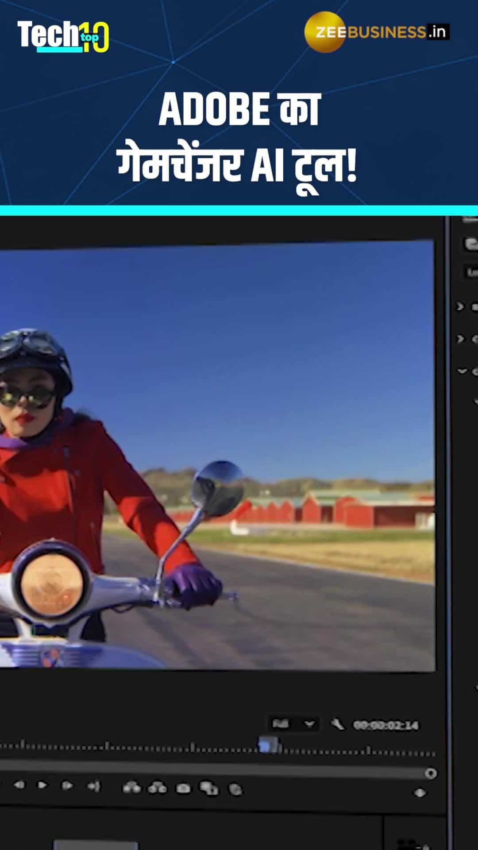
Task: Click the Lift button icon
Action: pyautogui.click(x=131, y=787)
